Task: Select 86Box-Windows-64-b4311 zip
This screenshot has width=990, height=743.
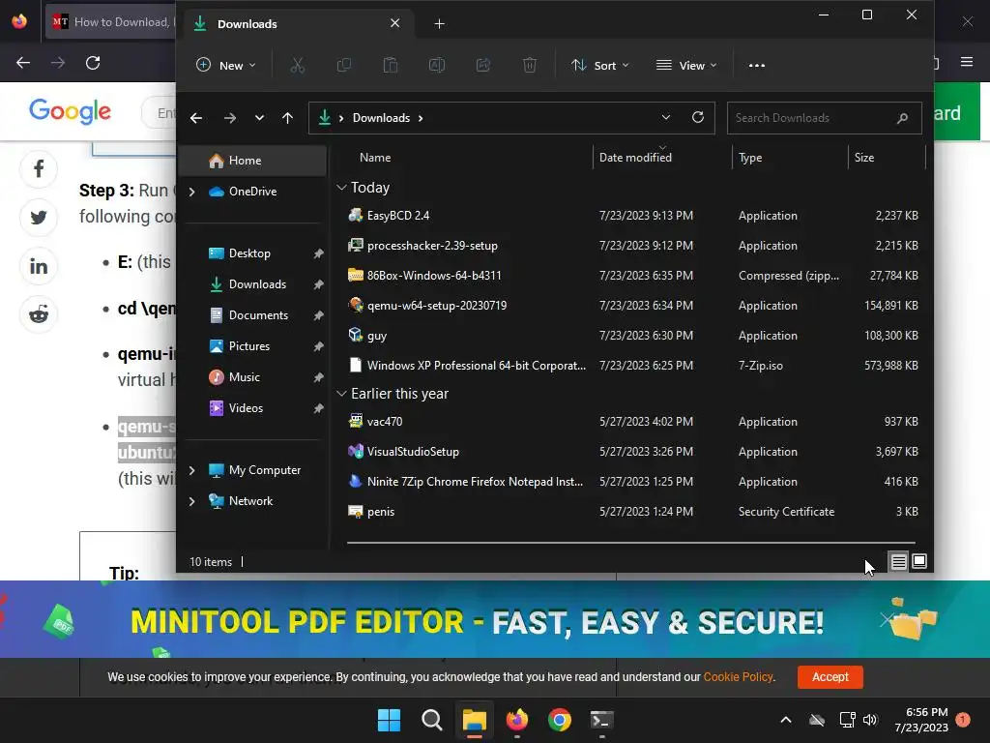Action: (x=631, y=276)
